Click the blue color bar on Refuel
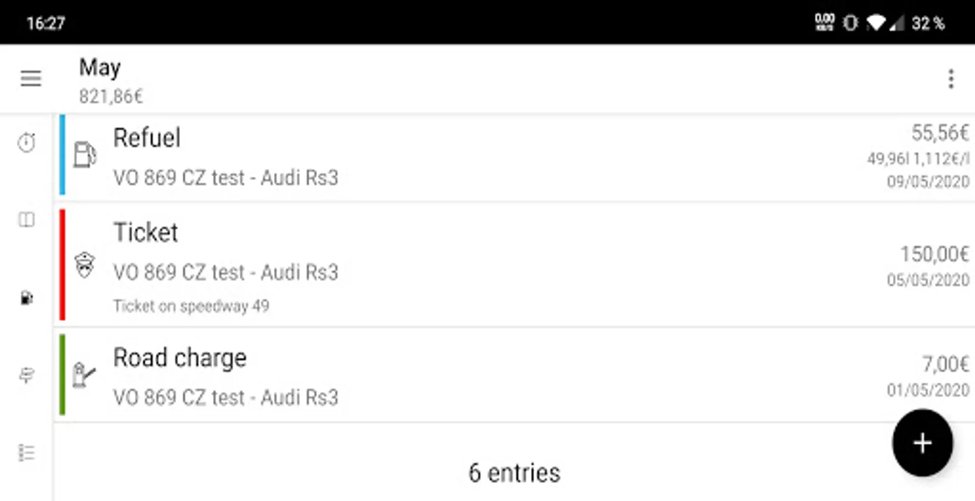This screenshot has width=975, height=501. [62, 155]
